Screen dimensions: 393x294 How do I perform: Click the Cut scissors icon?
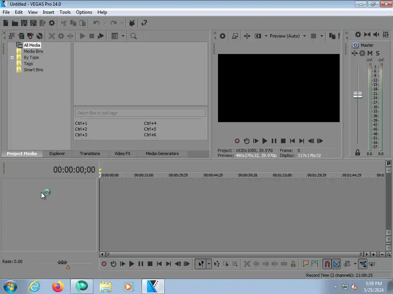point(64,23)
